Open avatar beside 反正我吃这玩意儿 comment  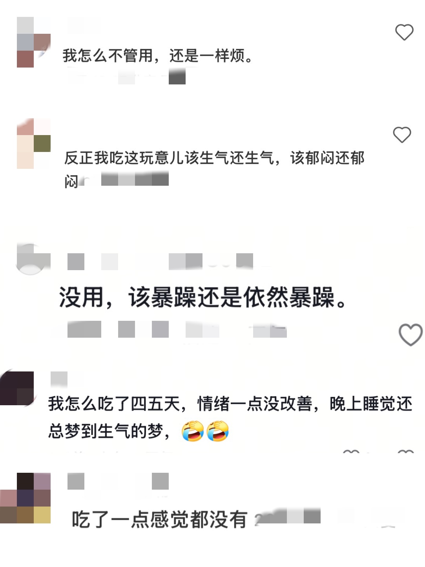(x=34, y=143)
